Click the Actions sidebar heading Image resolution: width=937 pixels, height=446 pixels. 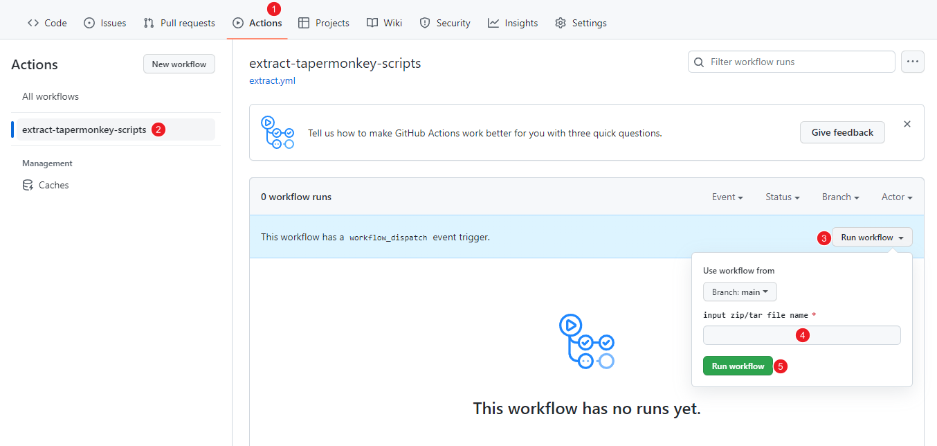pyautogui.click(x=35, y=64)
